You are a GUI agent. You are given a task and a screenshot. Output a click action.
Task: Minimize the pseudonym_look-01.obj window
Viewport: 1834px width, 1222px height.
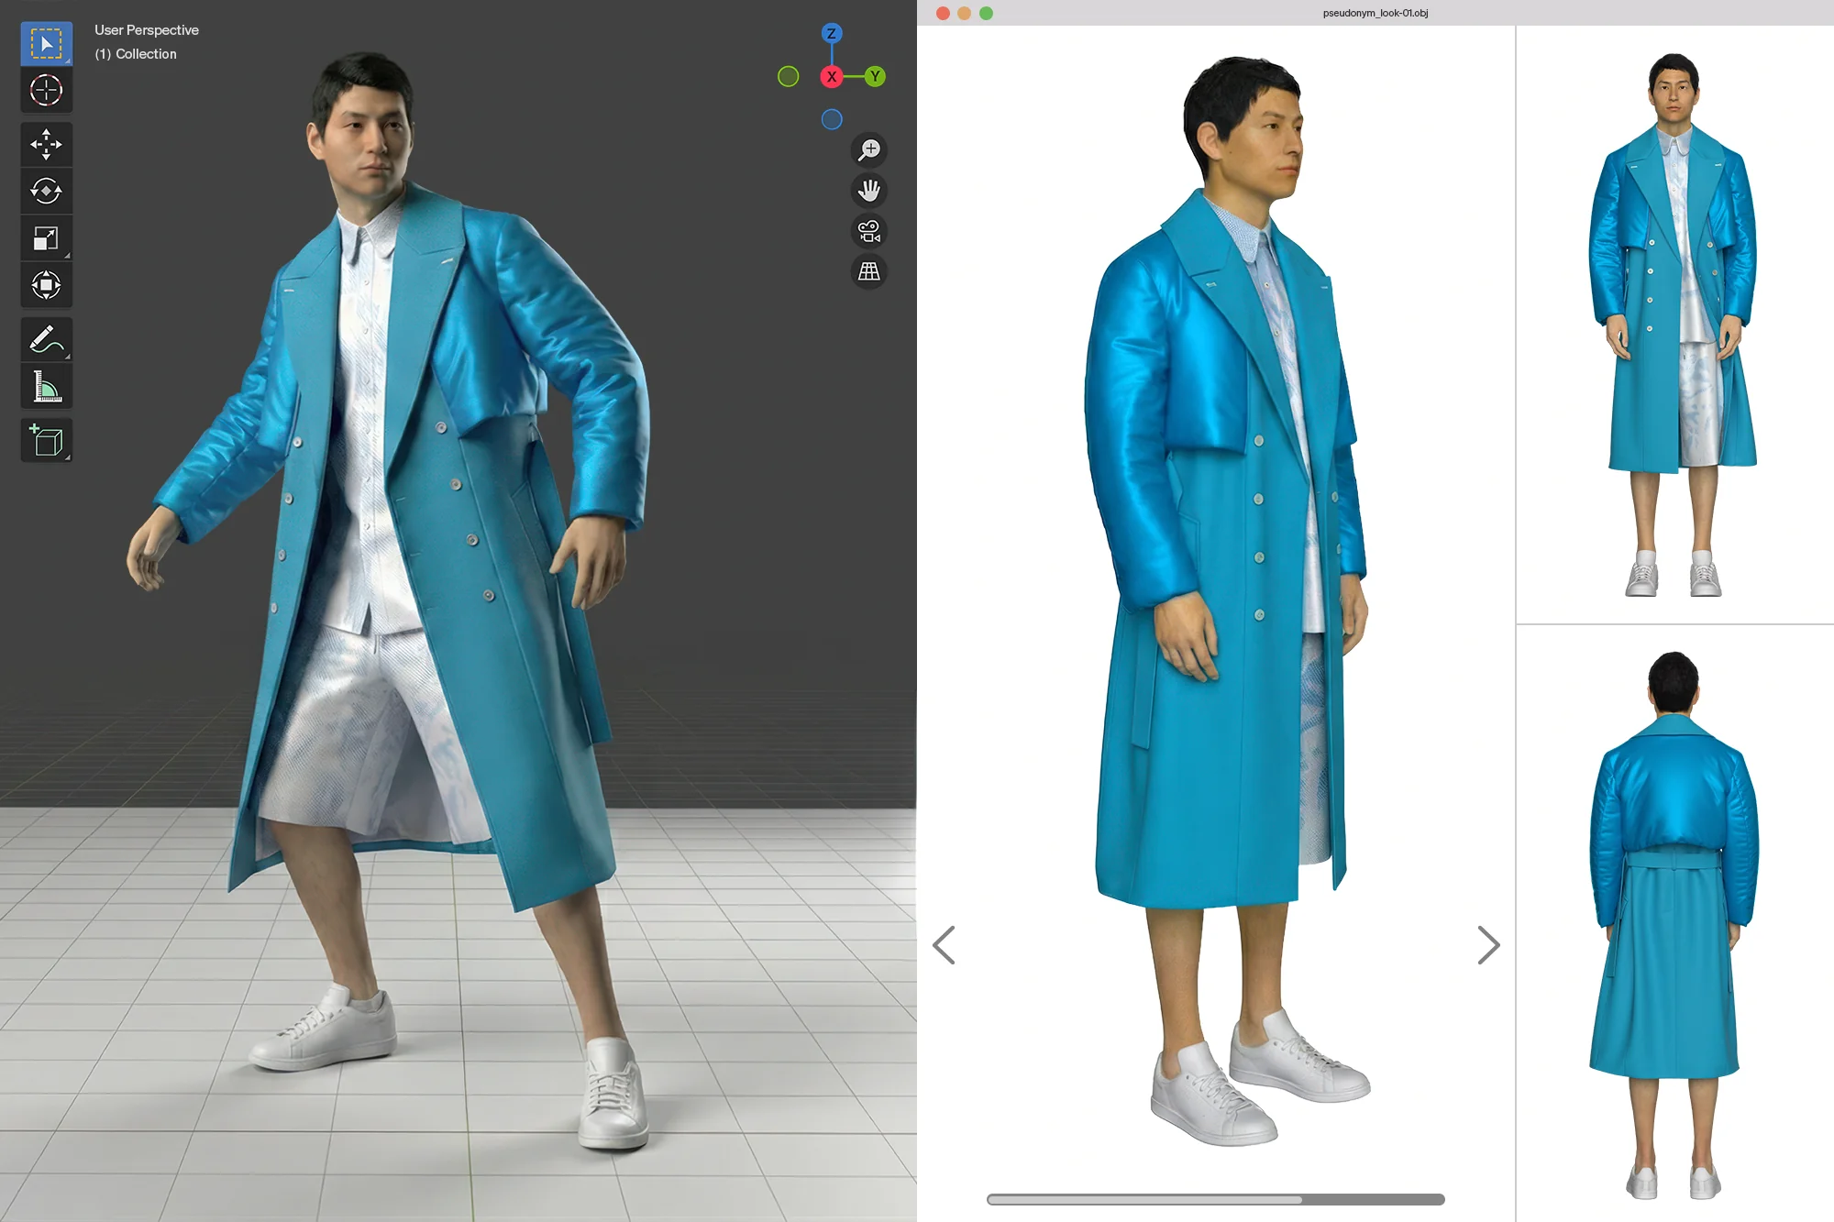point(964,13)
